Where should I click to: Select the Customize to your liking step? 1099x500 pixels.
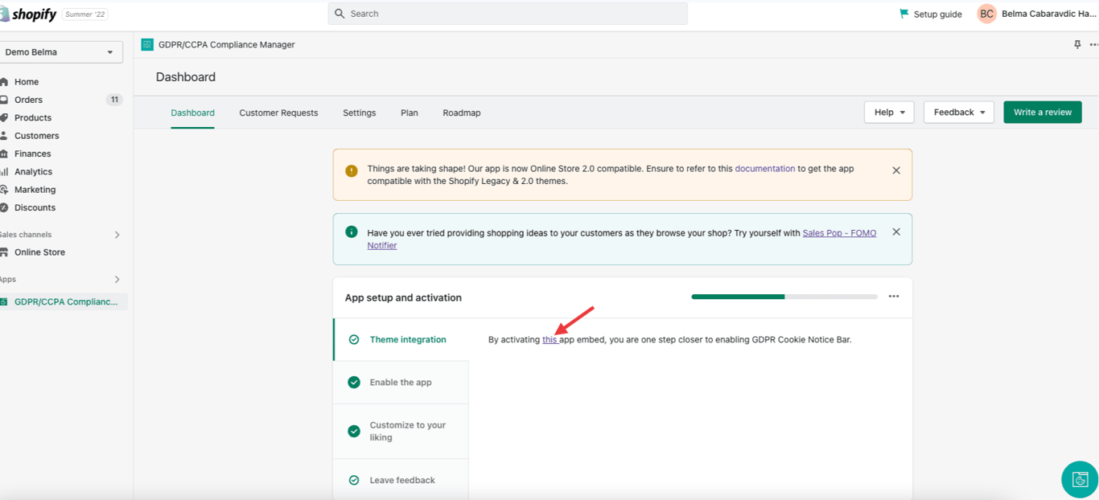[x=407, y=431]
